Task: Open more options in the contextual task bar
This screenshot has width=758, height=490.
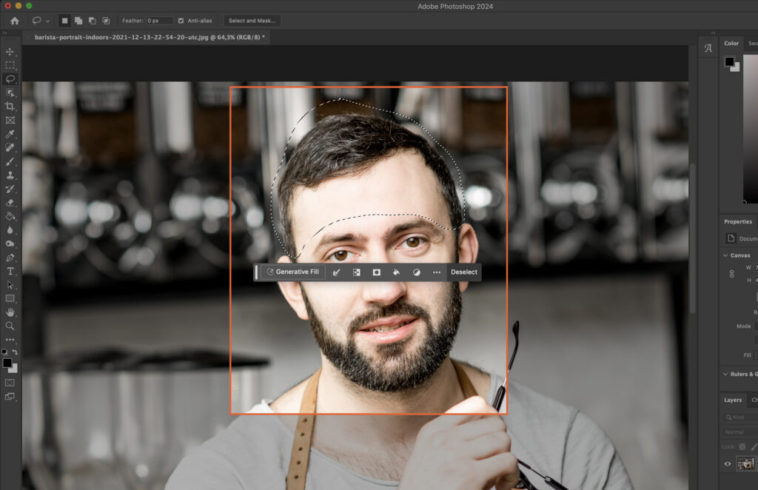Action: click(x=437, y=272)
